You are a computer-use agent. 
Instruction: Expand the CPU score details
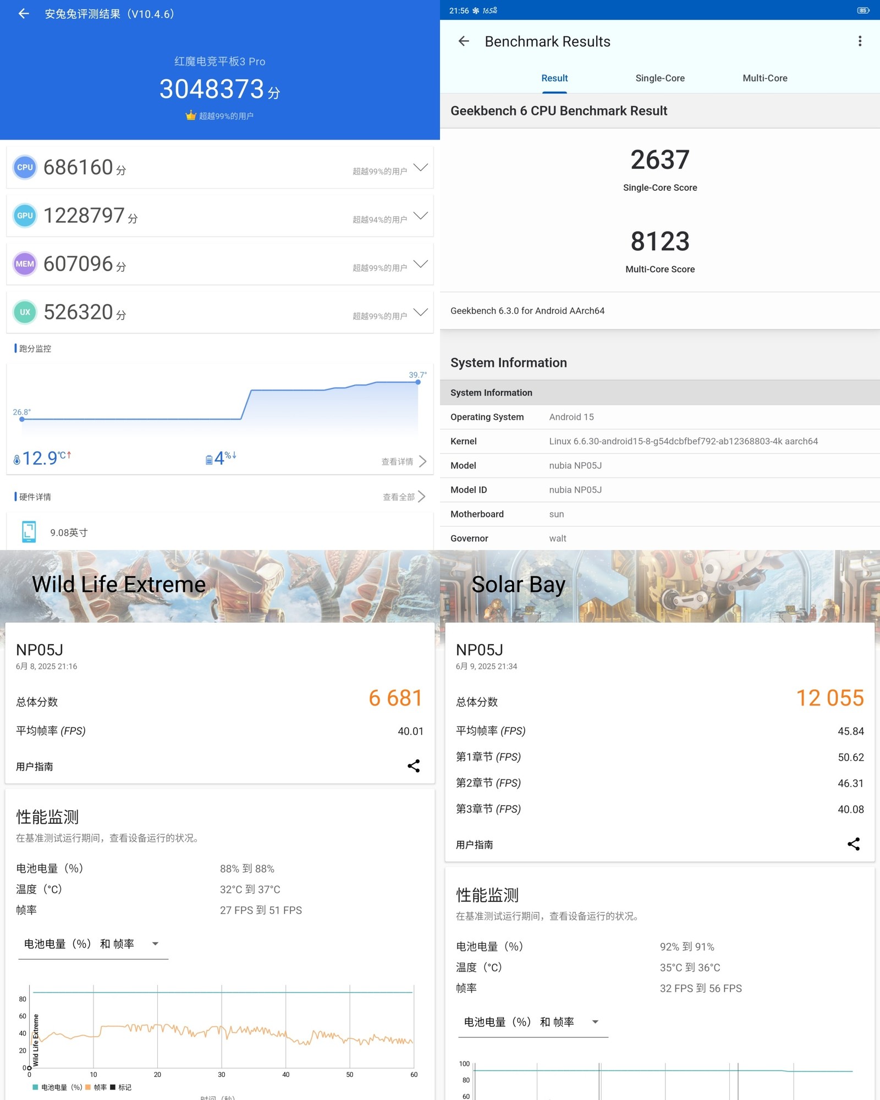coord(421,167)
